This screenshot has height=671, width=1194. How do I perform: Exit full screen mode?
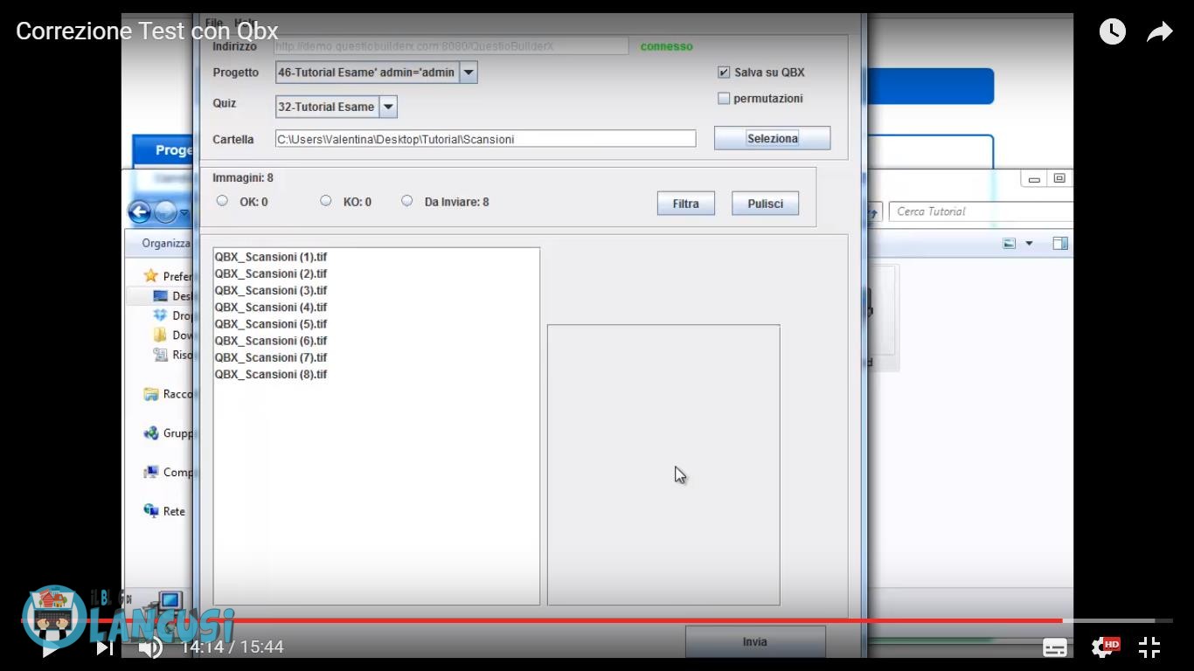pos(1149,647)
